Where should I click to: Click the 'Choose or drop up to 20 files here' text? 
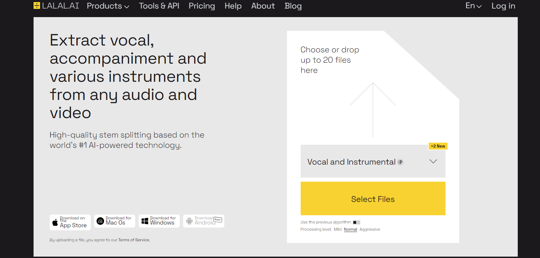[x=330, y=60]
